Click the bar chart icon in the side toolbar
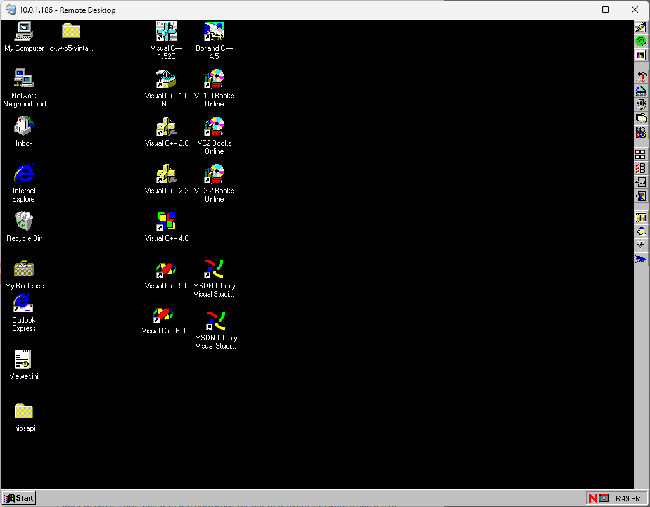Screen dimensions: 650x507 [x=640, y=55]
